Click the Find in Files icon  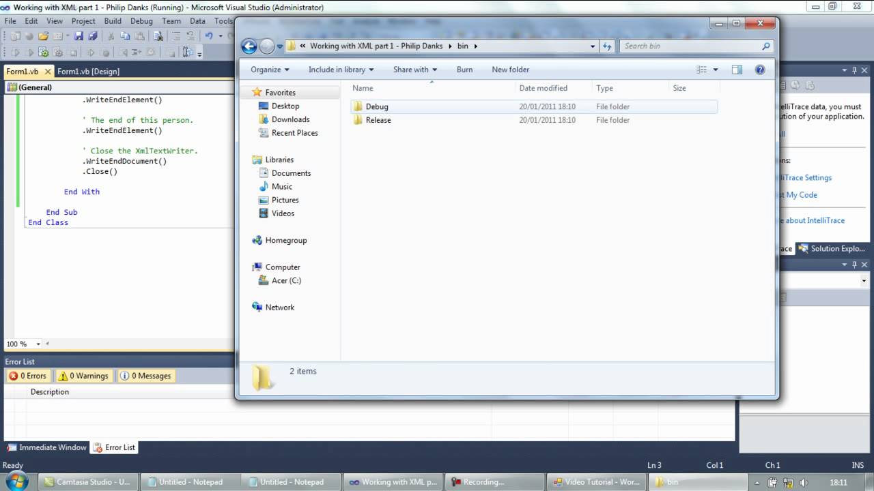click(158, 35)
